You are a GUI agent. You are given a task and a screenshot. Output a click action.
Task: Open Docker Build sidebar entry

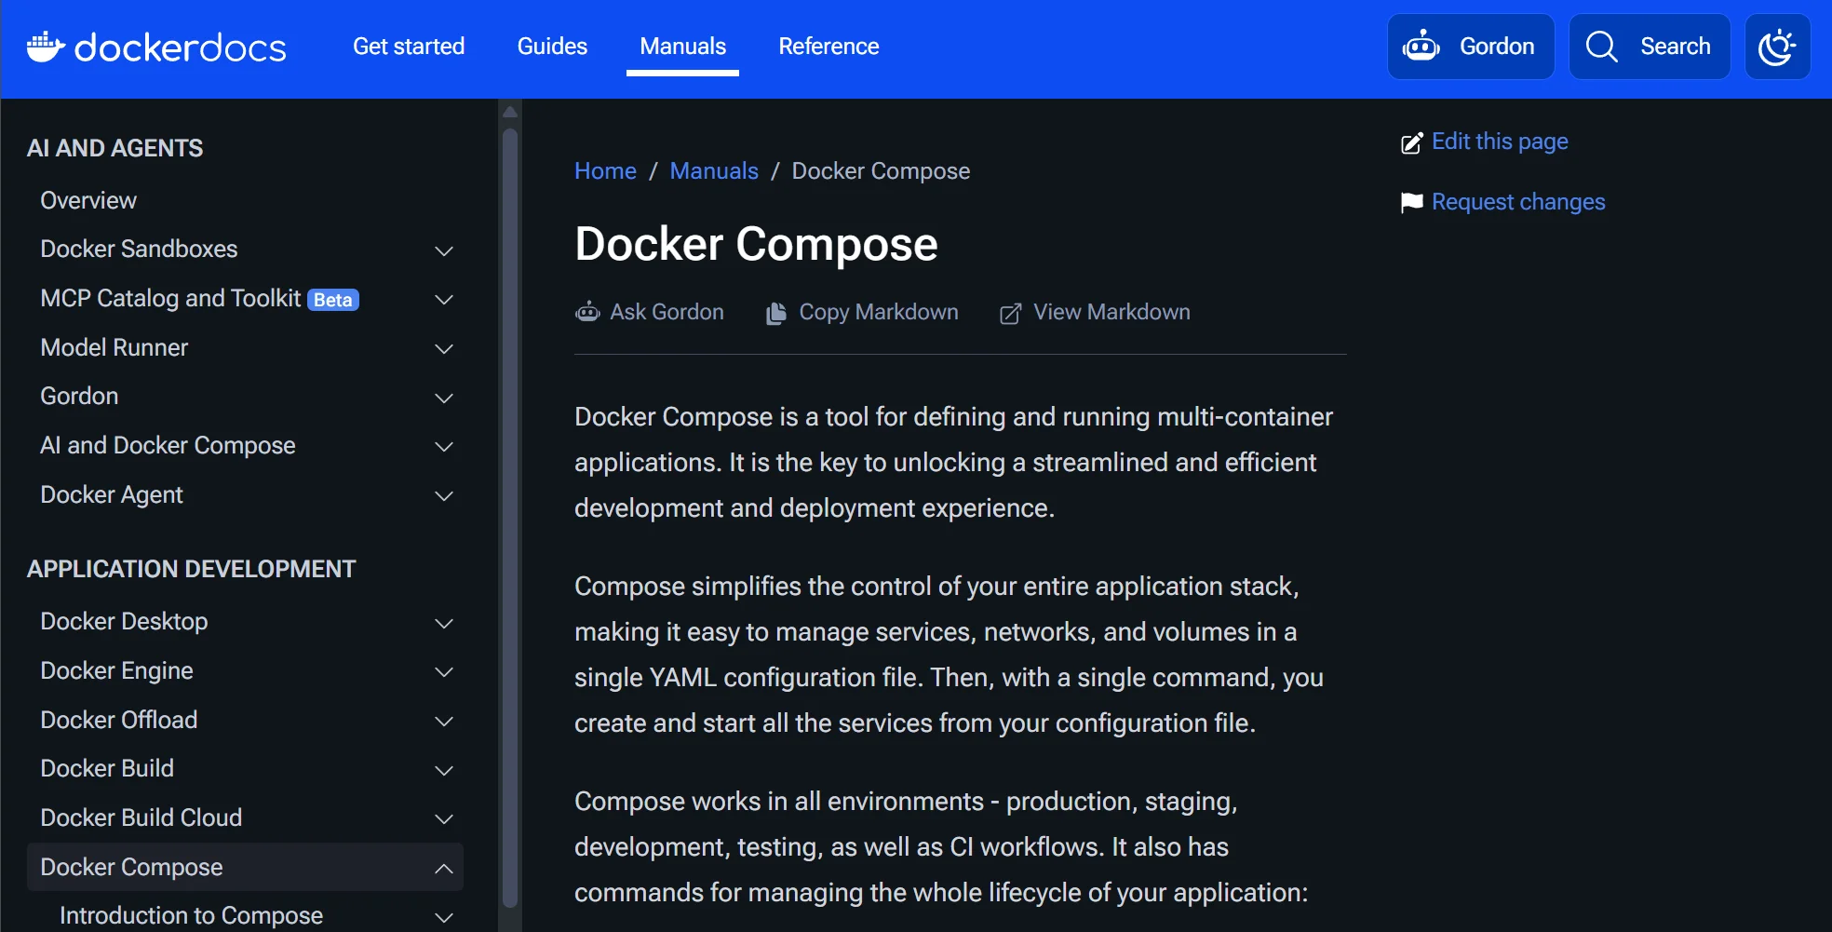pyautogui.click(x=107, y=768)
